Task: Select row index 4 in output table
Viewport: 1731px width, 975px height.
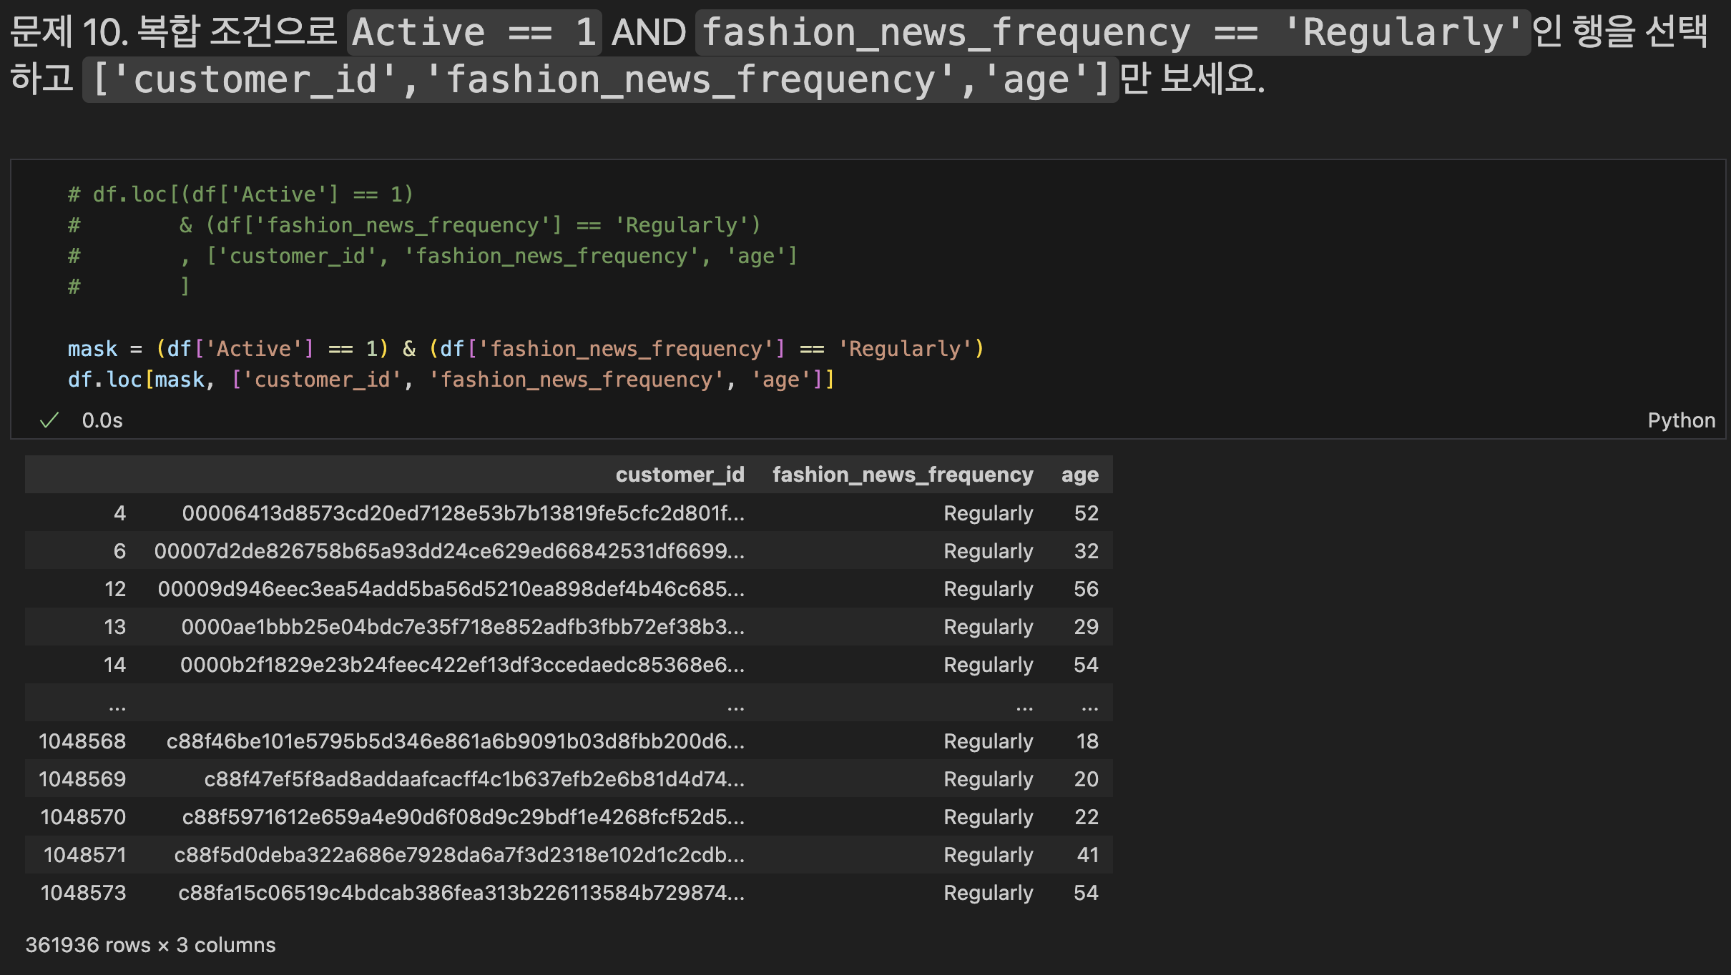Action: [119, 513]
